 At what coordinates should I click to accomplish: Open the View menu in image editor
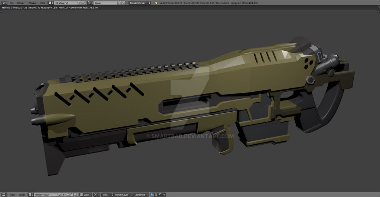point(12,195)
